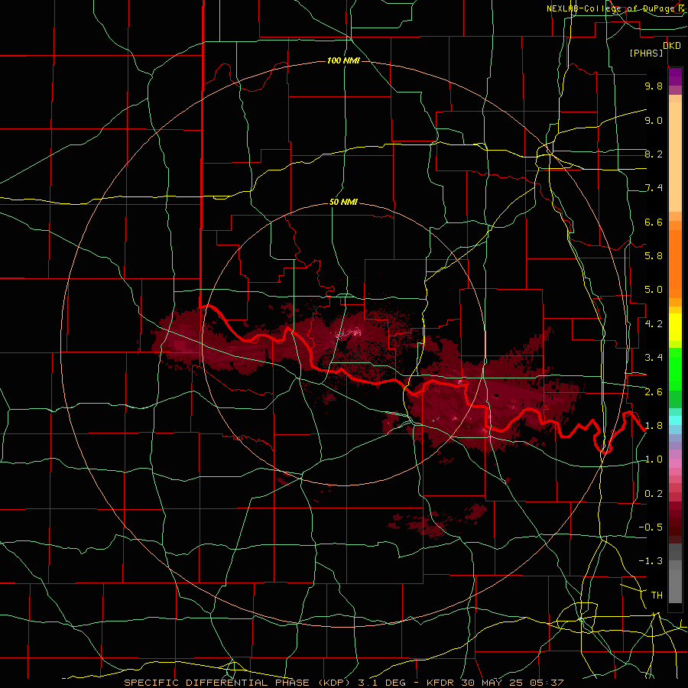Pick the cyan segment of the color bar
Screen dimensions: 688x688
click(x=675, y=420)
